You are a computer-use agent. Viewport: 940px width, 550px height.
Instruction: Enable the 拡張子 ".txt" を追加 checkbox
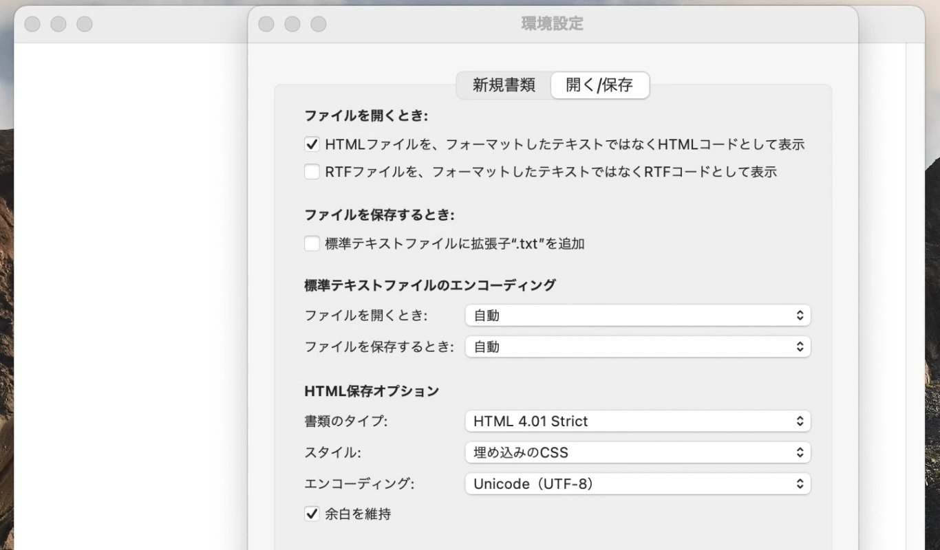[312, 243]
